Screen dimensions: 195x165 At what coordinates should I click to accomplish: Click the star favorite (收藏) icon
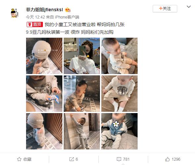[19, 159]
